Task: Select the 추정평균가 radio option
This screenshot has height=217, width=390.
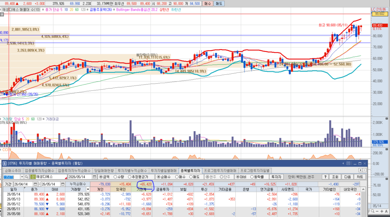Action: pyautogui.click(x=138, y=177)
